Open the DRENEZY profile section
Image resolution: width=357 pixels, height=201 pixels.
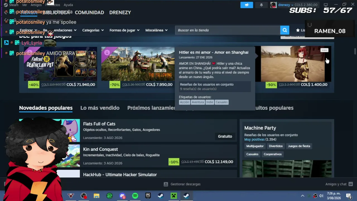[120, 12]
